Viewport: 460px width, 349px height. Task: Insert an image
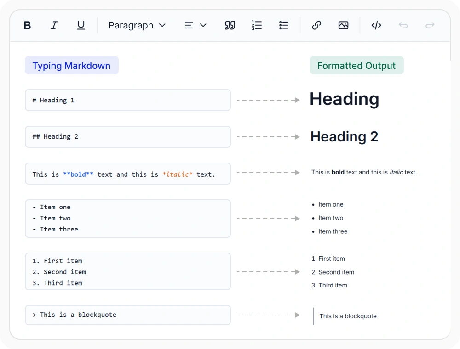click(x=344, y=25)
